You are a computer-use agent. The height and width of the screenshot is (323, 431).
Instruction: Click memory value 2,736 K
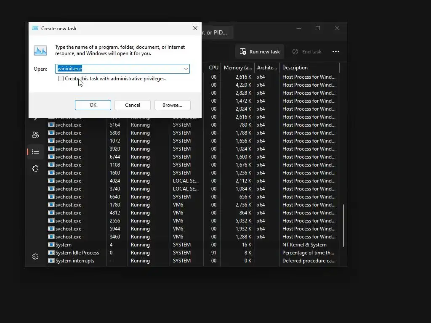click(243, 205)
